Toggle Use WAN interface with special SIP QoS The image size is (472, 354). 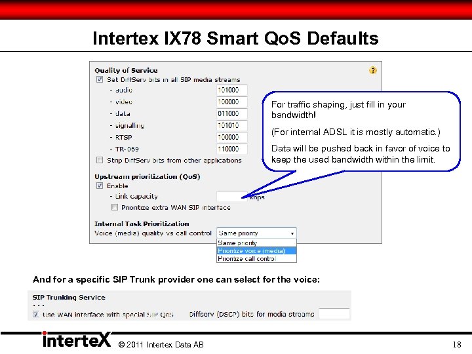click(36, 315)
